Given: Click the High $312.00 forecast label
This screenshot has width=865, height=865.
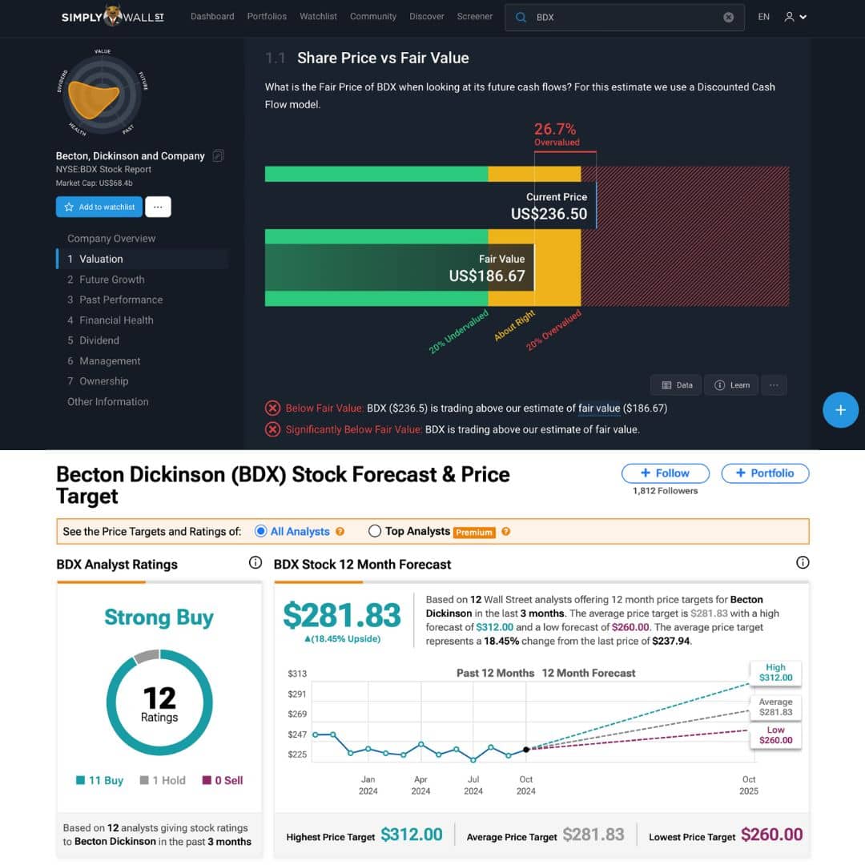Looking at the screenshot, I should pos(775,673).
